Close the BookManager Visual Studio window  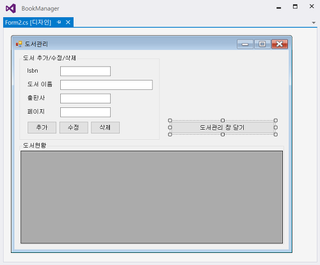tap(312, 6)
